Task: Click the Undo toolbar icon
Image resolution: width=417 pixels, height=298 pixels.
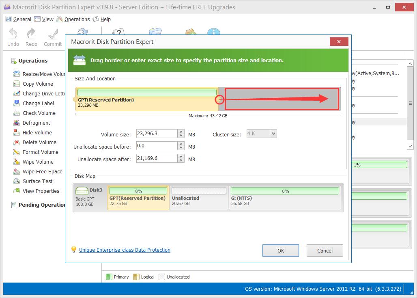Action: (13, 37)
